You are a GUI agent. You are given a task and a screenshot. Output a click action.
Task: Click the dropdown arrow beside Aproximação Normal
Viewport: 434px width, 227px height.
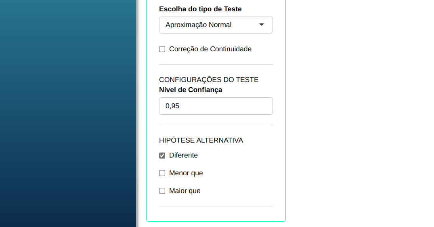pyautogui.click(x=262, y=25)
